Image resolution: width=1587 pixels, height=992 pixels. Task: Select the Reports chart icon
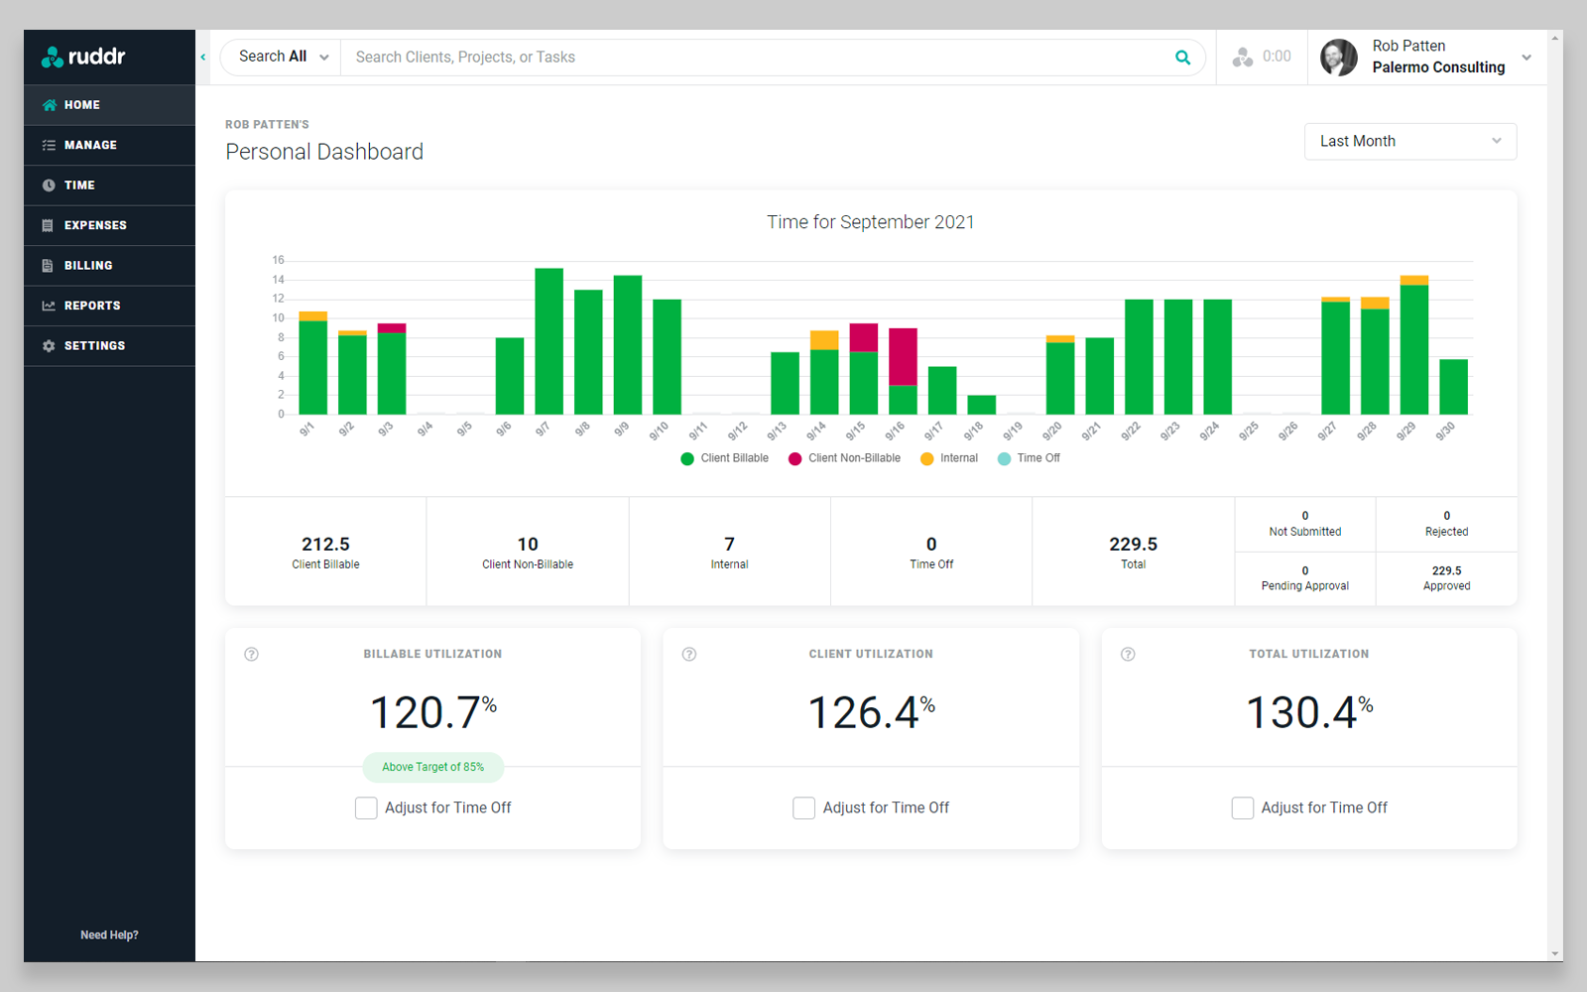tap(48, 306)
